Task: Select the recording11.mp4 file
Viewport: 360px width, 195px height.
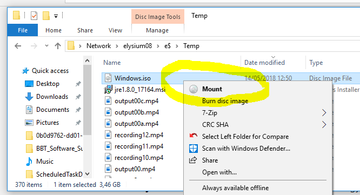Action: point(139,146)
